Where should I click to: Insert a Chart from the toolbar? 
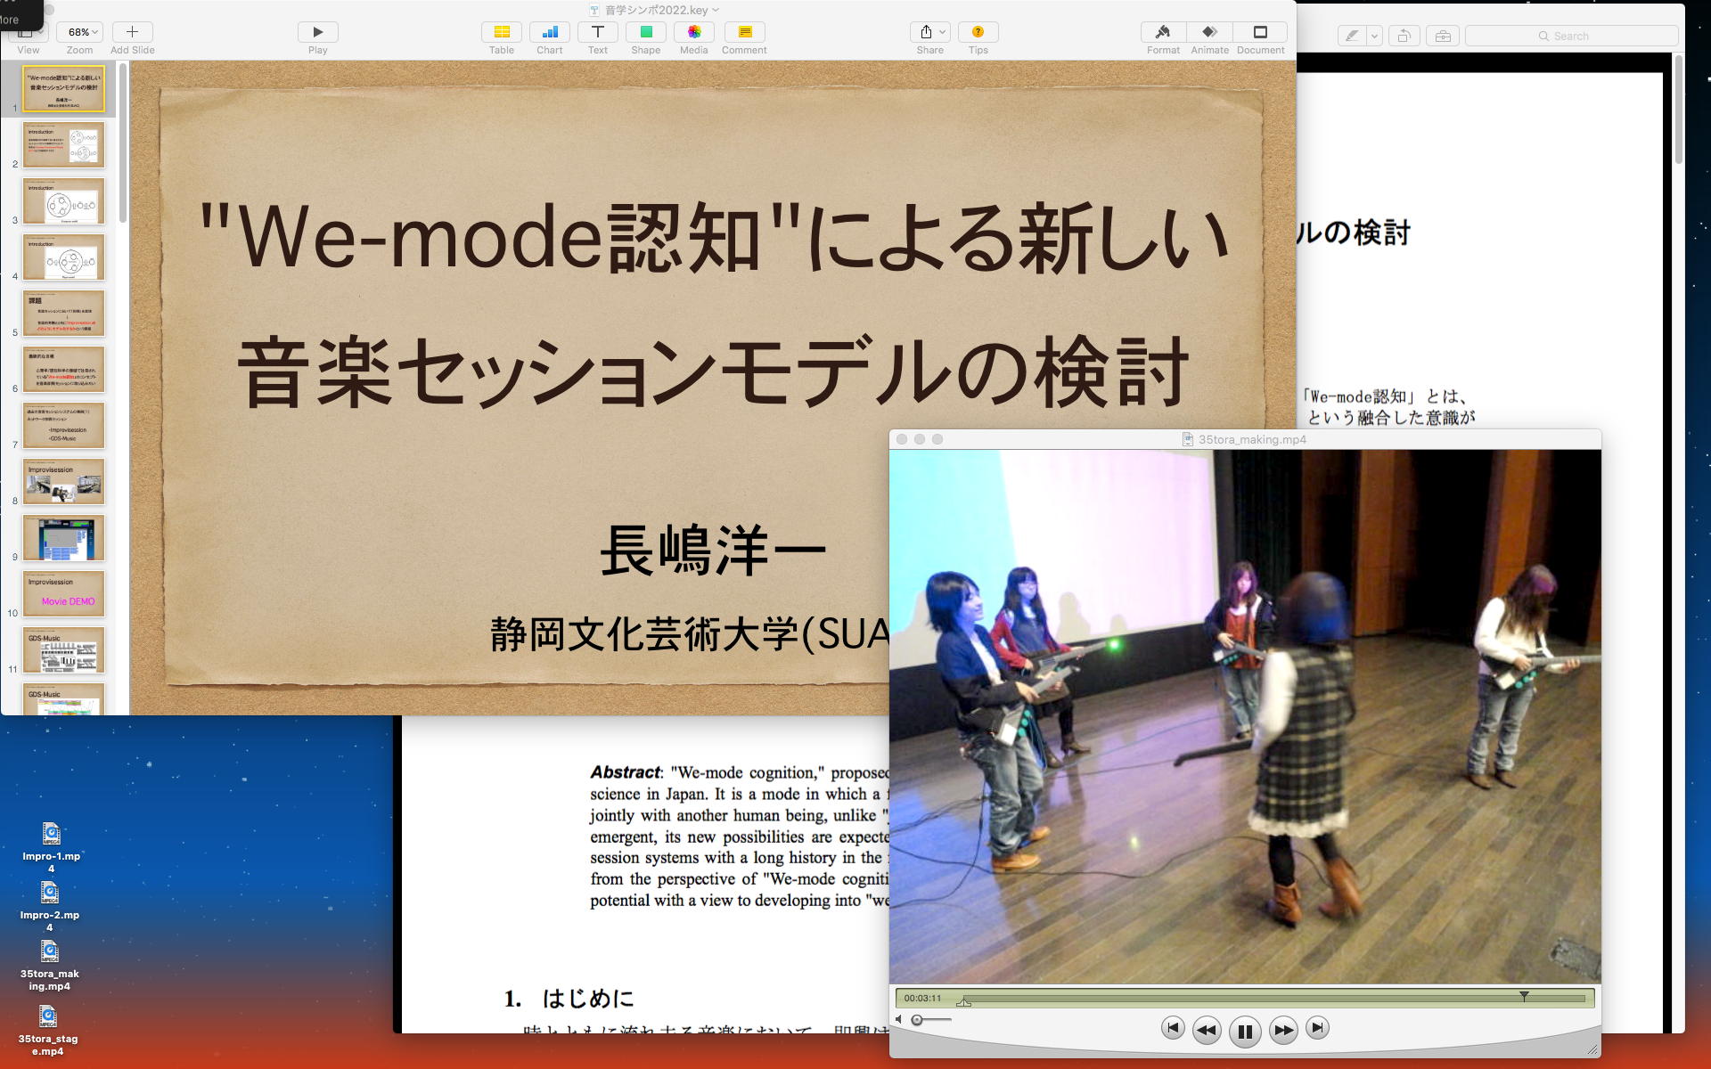pos(549,33)
